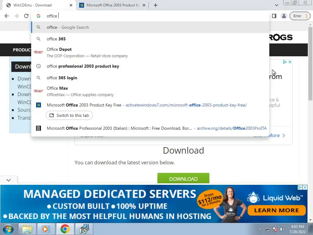The height and width of the screenshot is (235, 313).
Task: Click the archive.org favicon in the suggestions
Action: click(x=39, y=128)
